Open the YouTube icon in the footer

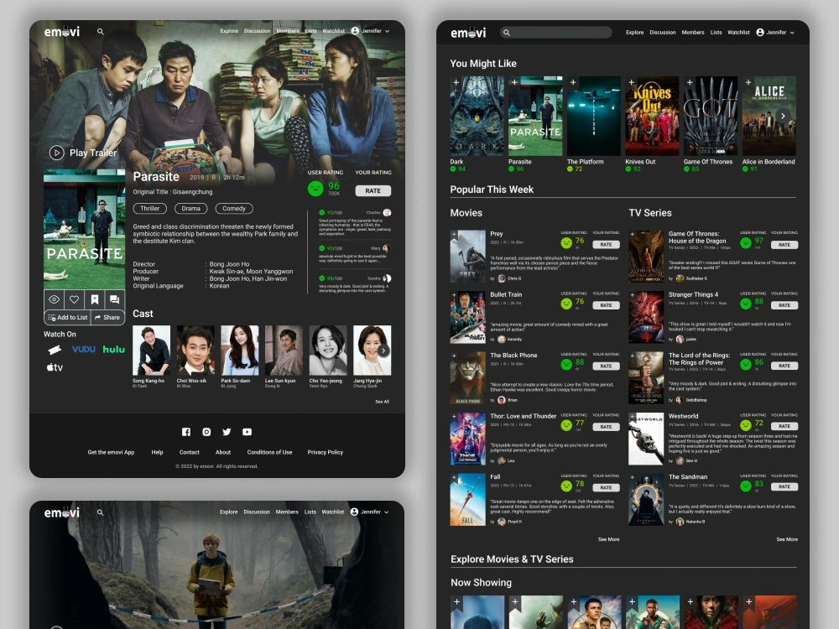tap(248, 432)
